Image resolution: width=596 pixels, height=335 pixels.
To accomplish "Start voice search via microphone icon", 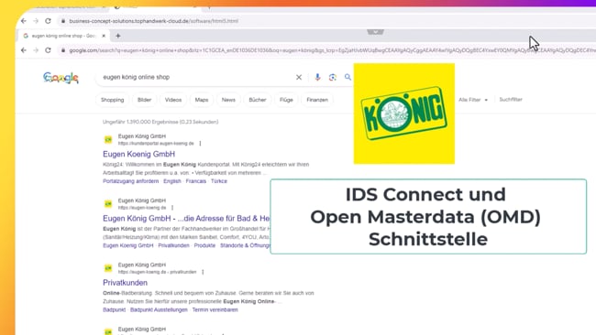I will point(317,77).
